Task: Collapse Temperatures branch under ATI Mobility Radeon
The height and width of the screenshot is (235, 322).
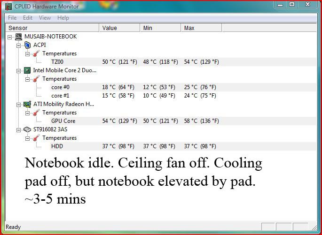Action: (x=28, y=114)
